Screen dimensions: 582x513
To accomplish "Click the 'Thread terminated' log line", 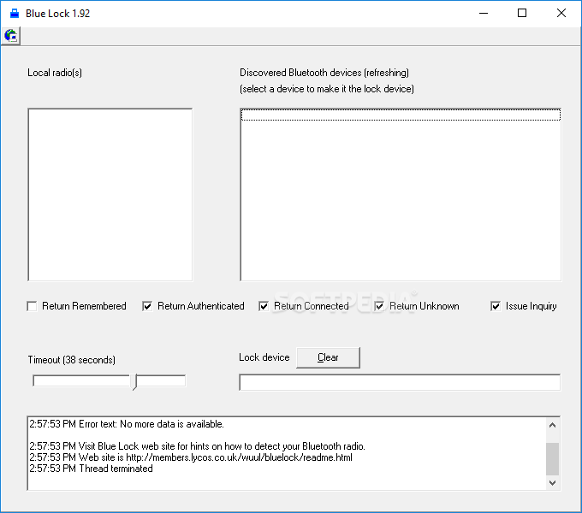I will coord(91,469).
